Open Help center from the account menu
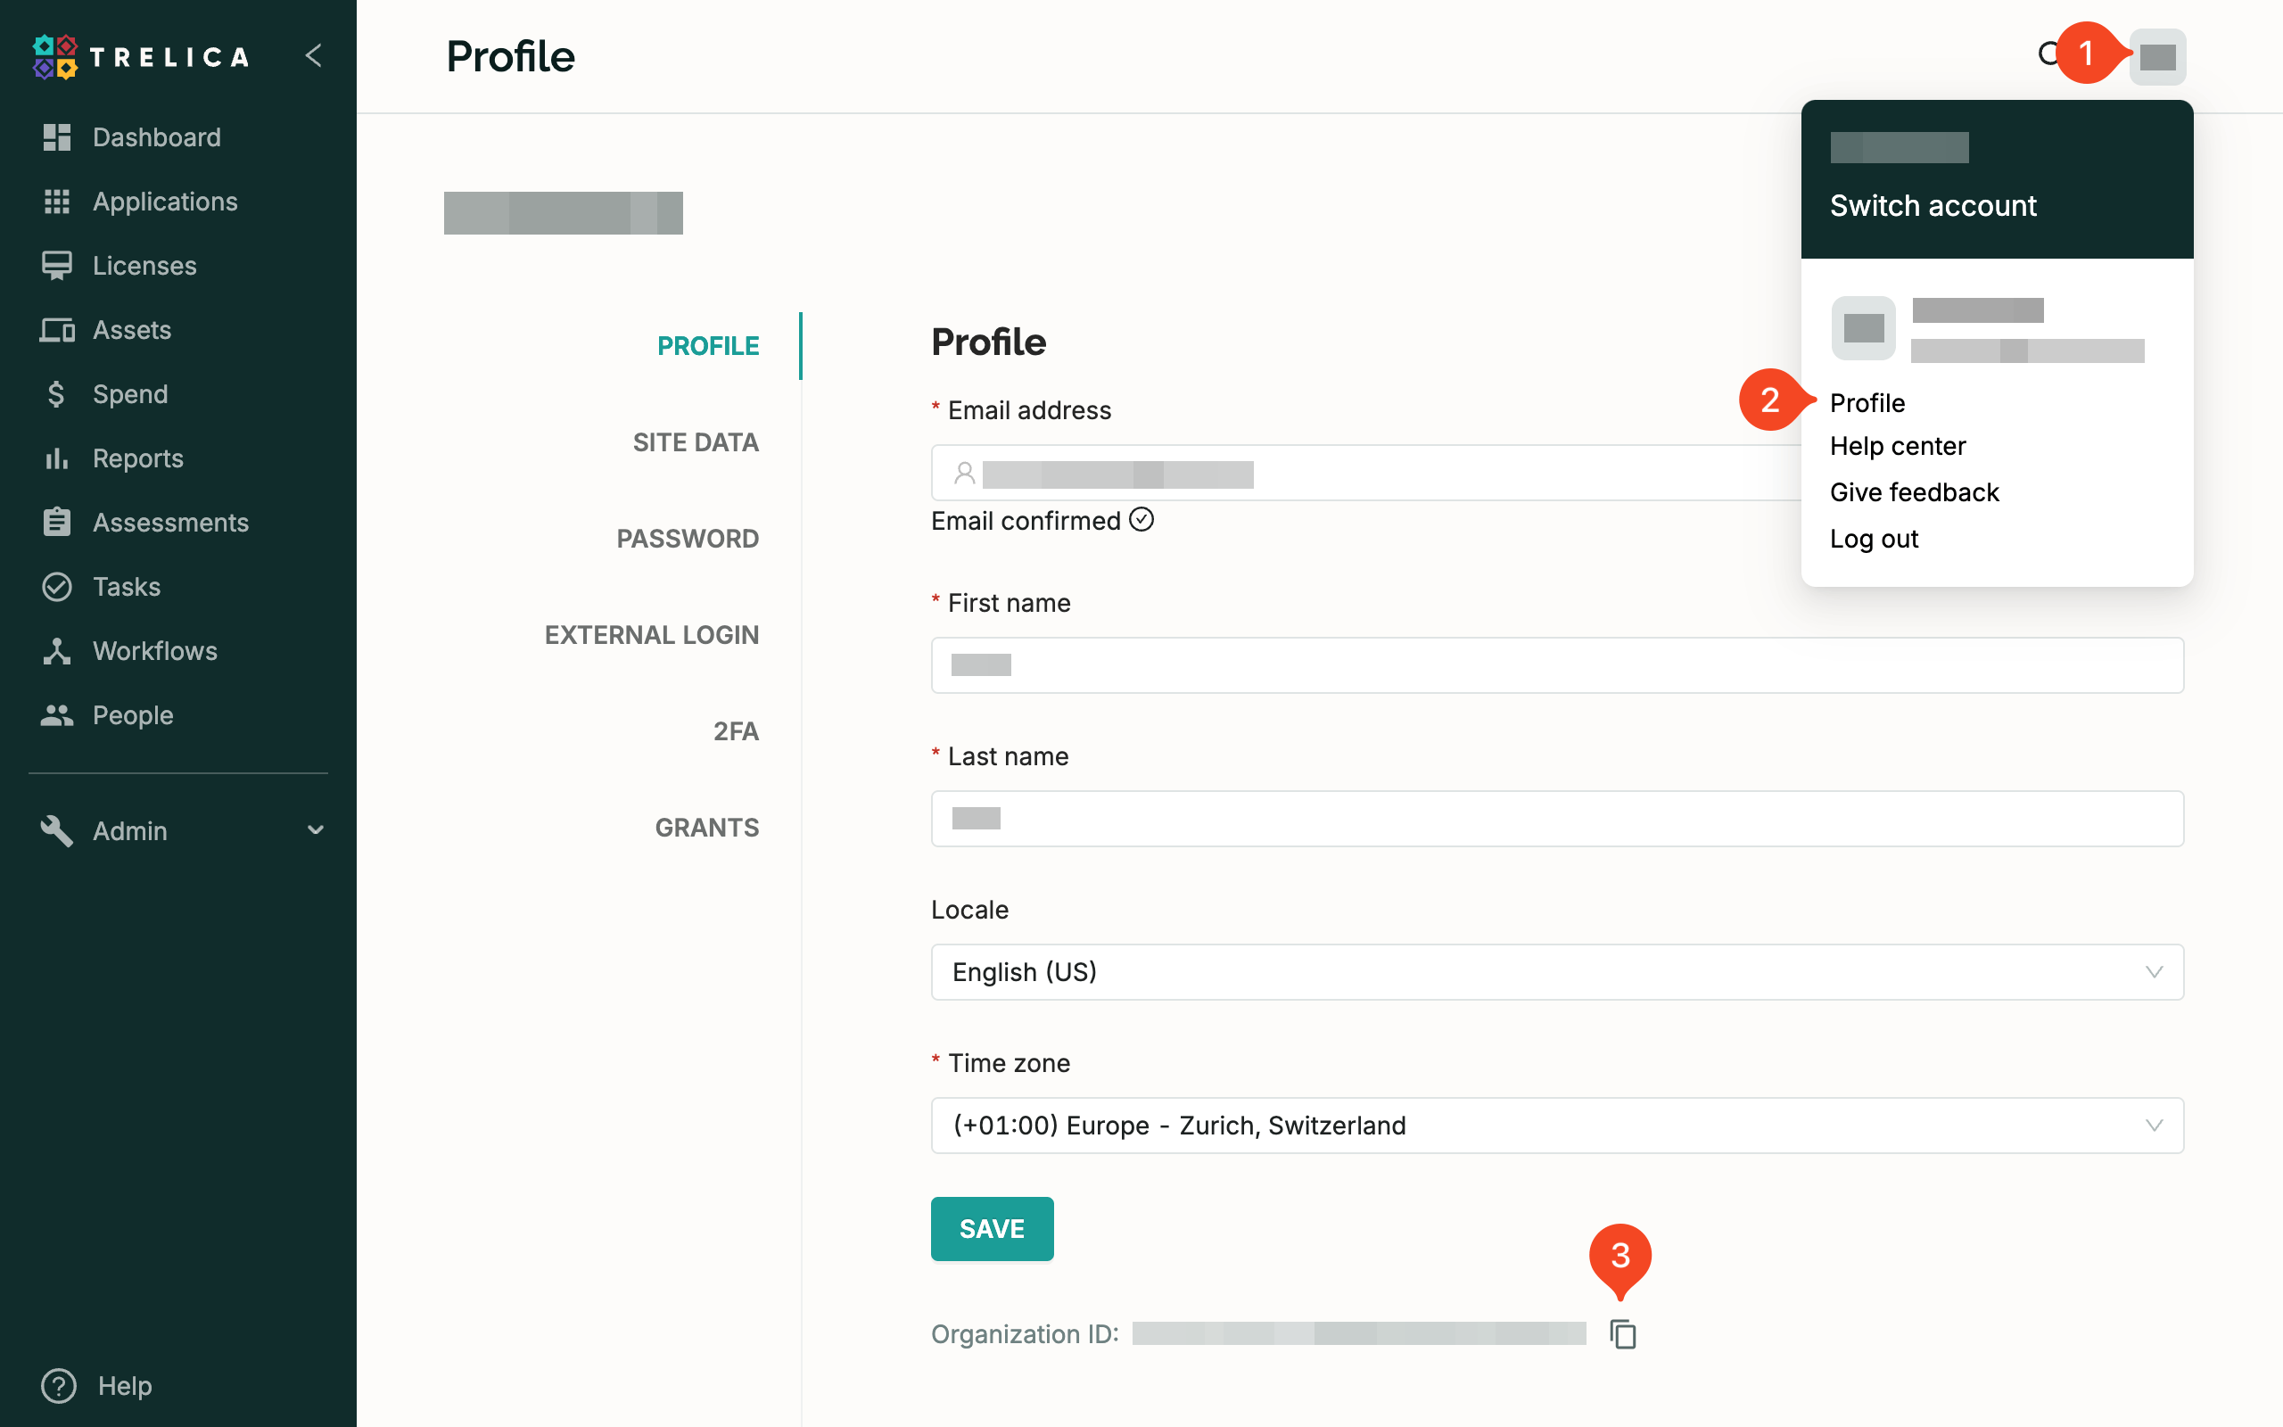Viewport: 2283px width, 1427px height. pyautogui.click(x=1897, y=445)
